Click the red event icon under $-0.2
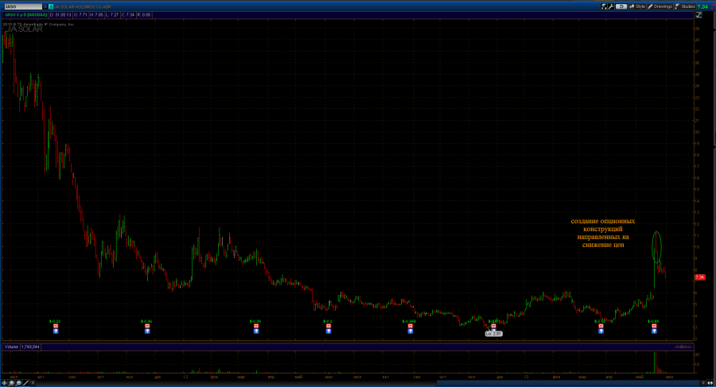The width and height of the screenshot is (716, 387). point(329,326)
